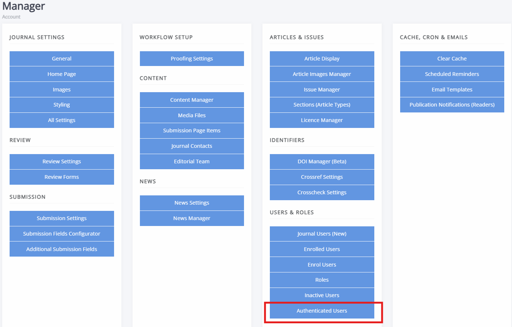Image resolution: width=512 pixels, height=327 pixels.
Task: Open DOI Manager (Beta)
Action: click(x=322, y=161)
